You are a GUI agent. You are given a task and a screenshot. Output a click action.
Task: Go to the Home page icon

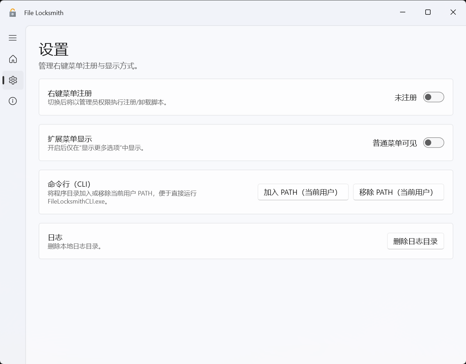click(x=13, y=59)
